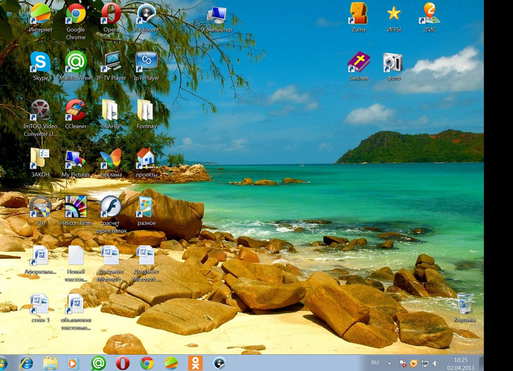Image resolution: width=513 pixels, height=371 pixels.
Task: Open the 2ГИС desktop shortcut
Action: click(x=430, y=13)
